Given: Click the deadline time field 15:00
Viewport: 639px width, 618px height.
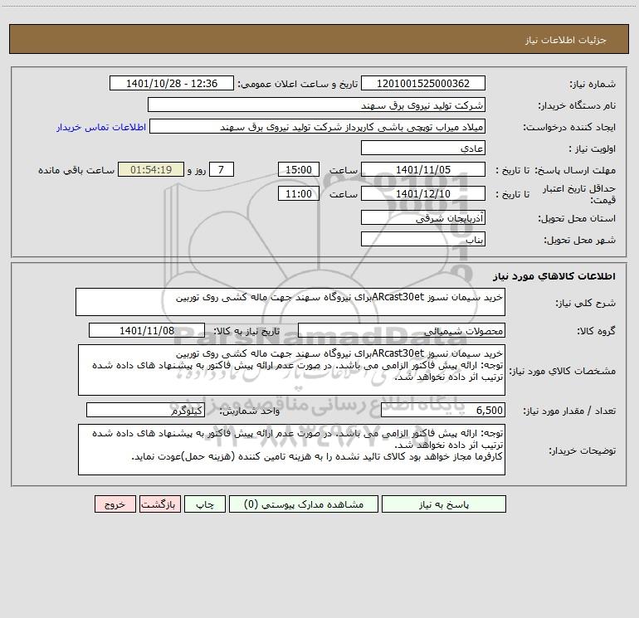Looking at the screenshot, I should tap(298, 169).
